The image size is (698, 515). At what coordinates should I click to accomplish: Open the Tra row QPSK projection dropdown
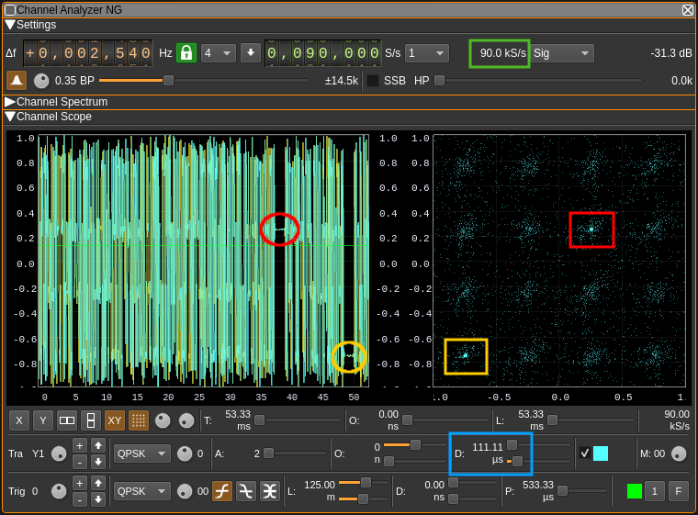coord(142,453)
